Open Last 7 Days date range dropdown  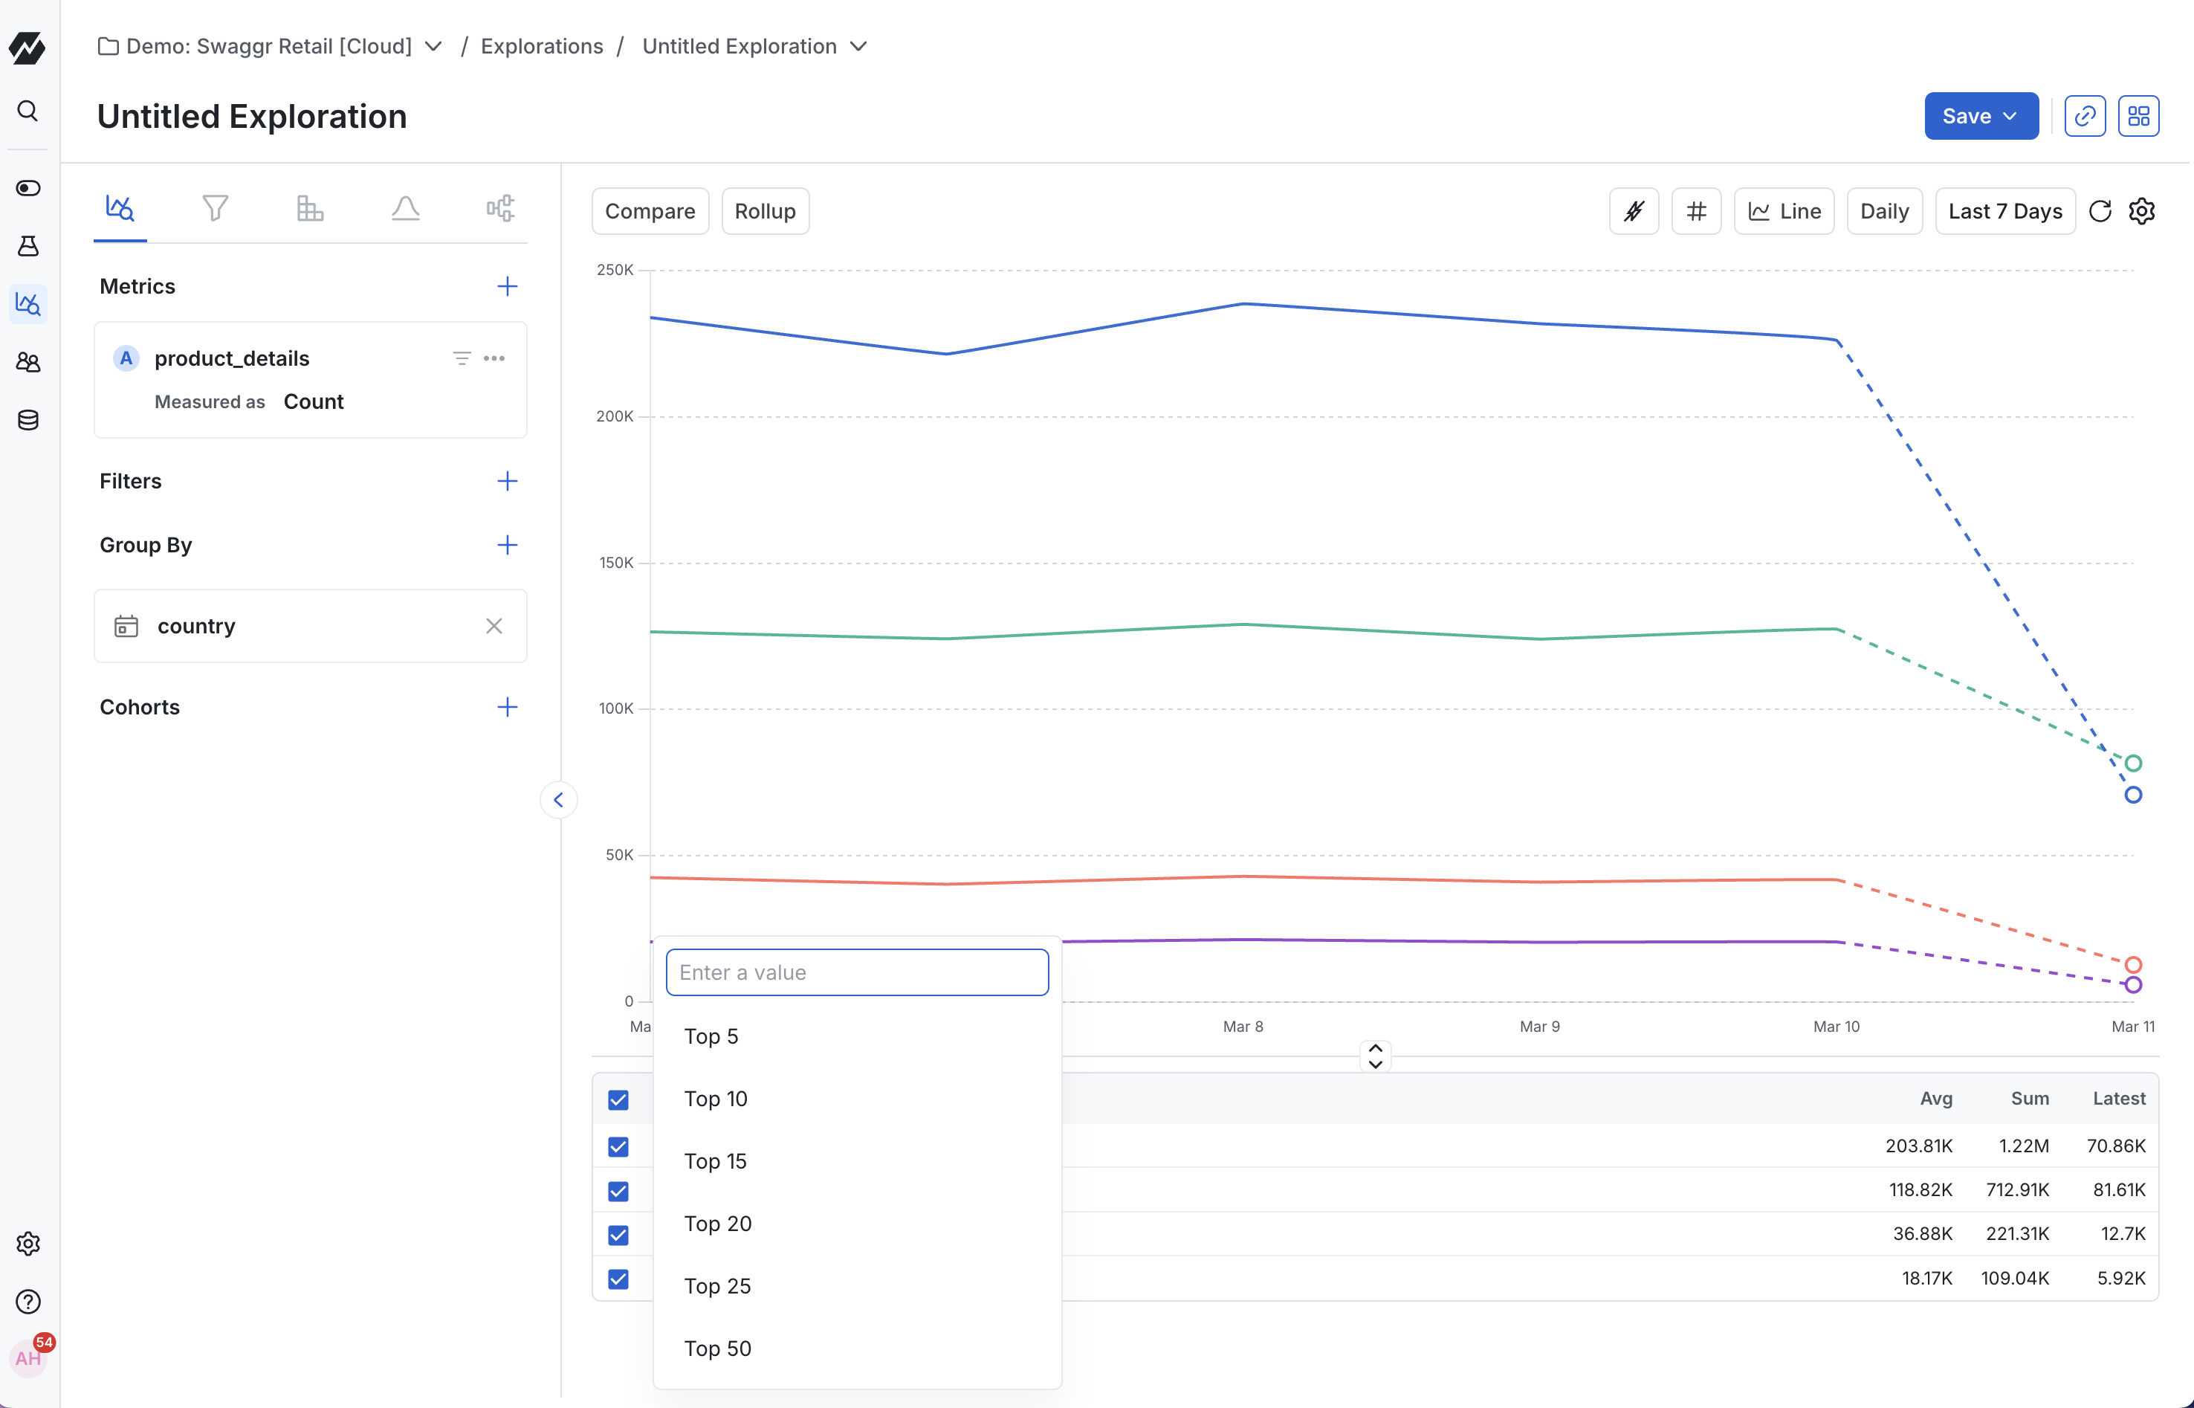(x=2004, y=211)
